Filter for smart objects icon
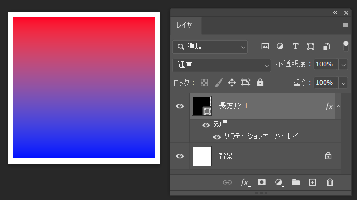Viewport: 357px width, 200px height. point(327,46)
